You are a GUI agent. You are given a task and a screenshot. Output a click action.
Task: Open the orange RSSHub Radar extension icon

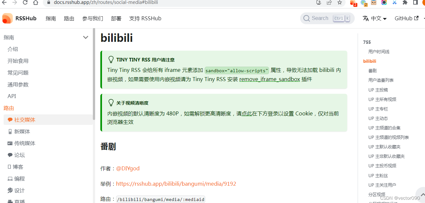tap(353, 3)
